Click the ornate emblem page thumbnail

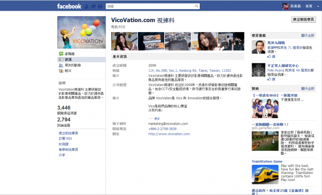point(258,70)
